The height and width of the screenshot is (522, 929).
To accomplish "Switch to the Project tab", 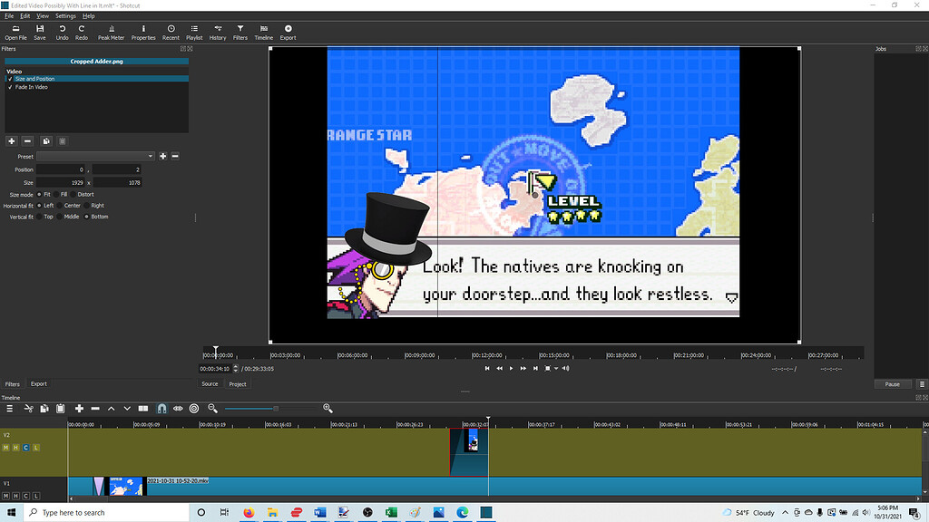I will click(238, 384).
